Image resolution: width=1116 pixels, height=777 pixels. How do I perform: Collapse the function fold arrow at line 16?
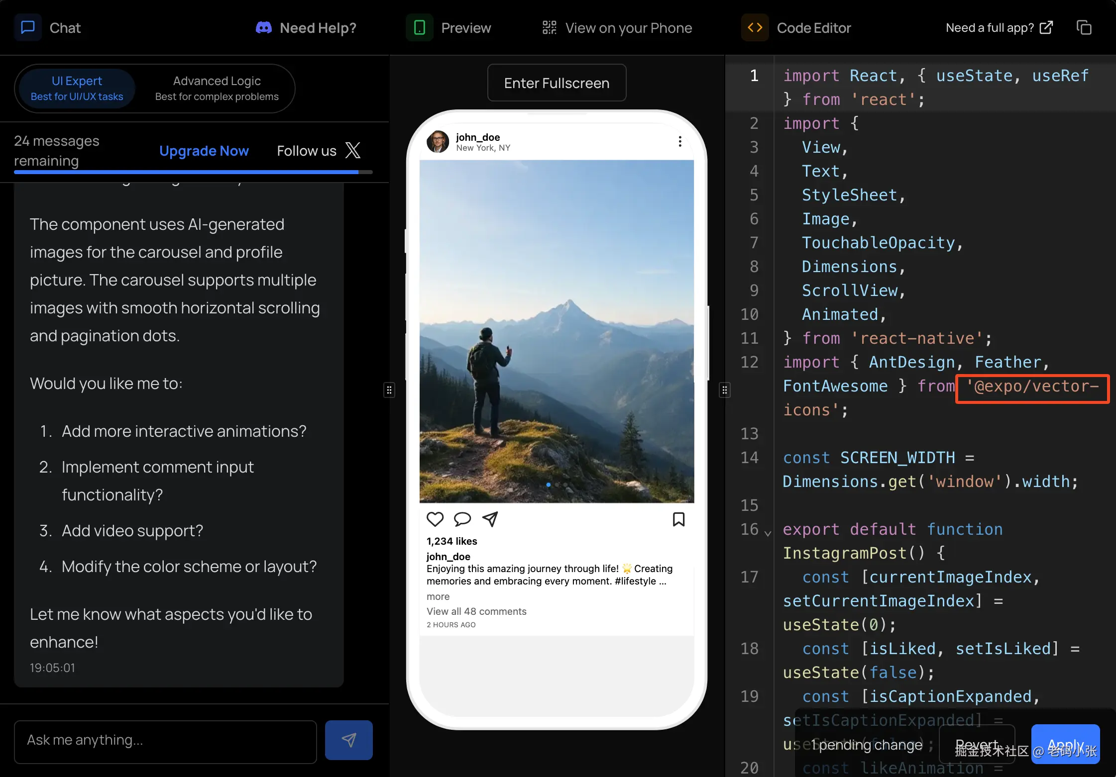[x=768, y=533]
